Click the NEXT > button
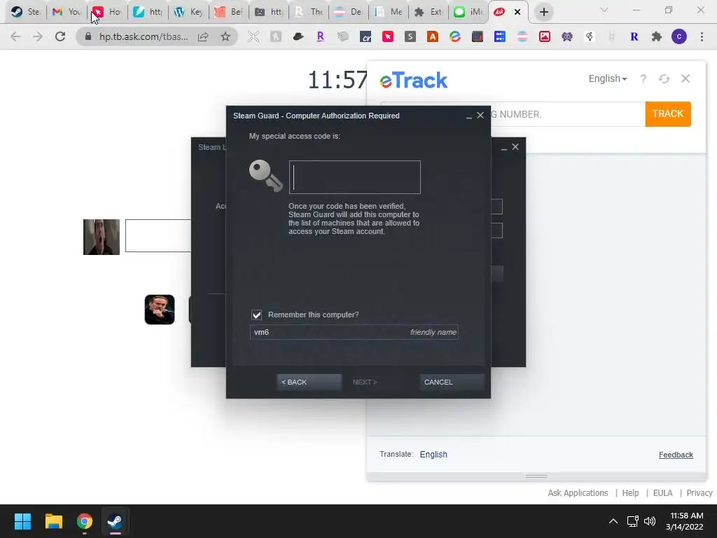 coord(365,382)
